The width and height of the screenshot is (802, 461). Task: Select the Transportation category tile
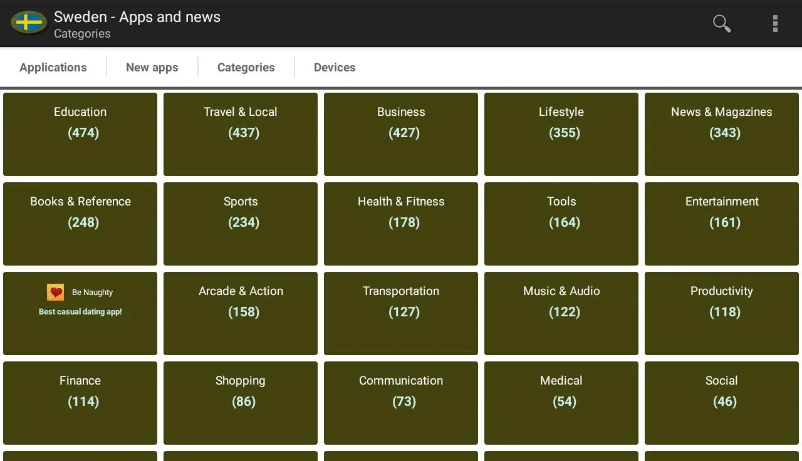[401, 313]
